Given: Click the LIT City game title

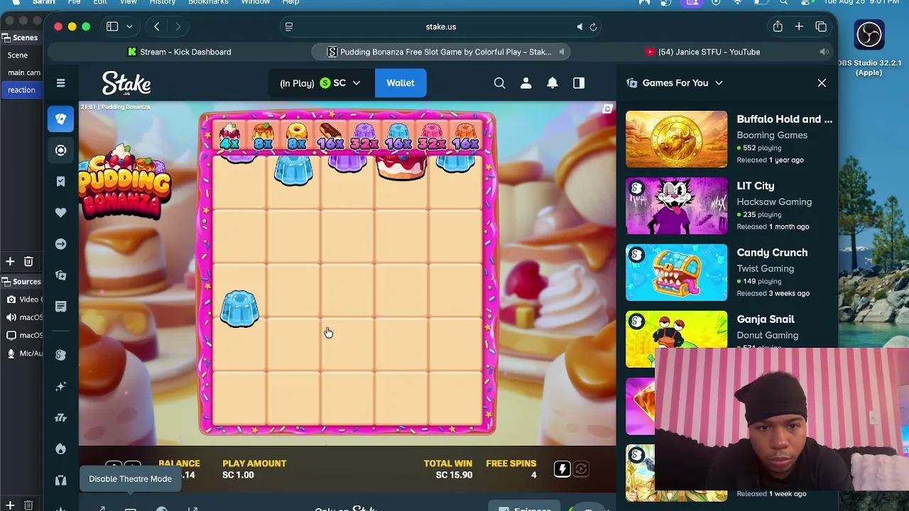Looking at the screenshot, I should [755, 186].
